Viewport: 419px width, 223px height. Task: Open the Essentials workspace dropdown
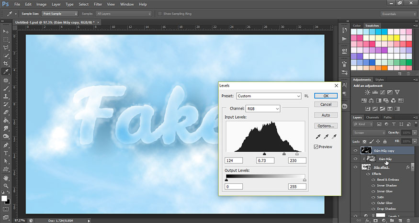(x=398, y=14)
